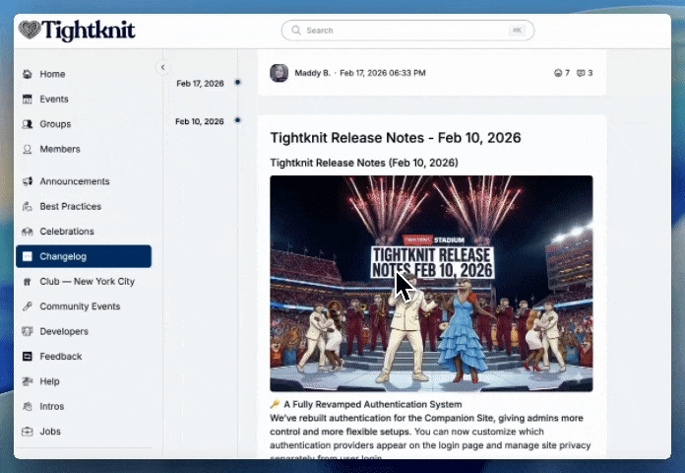Collapse the sidebar with the chevron button
The height and width of the screenshot is (473, 685).
[162, 67]
